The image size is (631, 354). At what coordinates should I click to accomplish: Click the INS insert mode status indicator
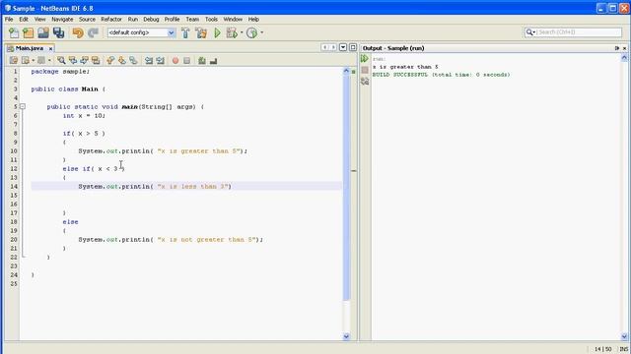click(623, 349)
